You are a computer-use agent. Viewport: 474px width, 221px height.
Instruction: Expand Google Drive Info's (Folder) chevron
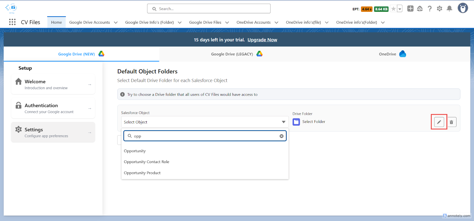[180, 22]
